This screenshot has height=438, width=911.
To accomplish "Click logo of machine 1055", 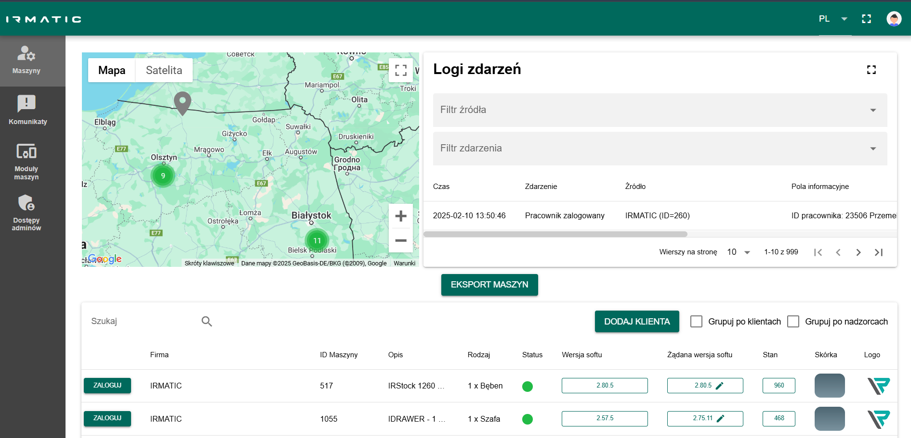I will click(879, 419).
